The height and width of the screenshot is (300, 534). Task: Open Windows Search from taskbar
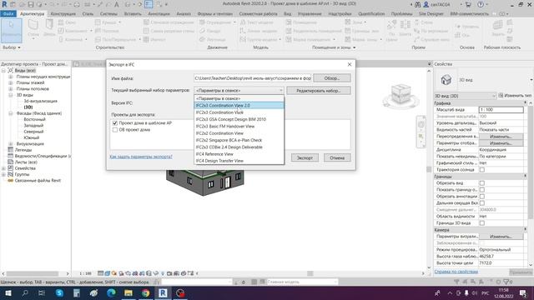[25, 293]
